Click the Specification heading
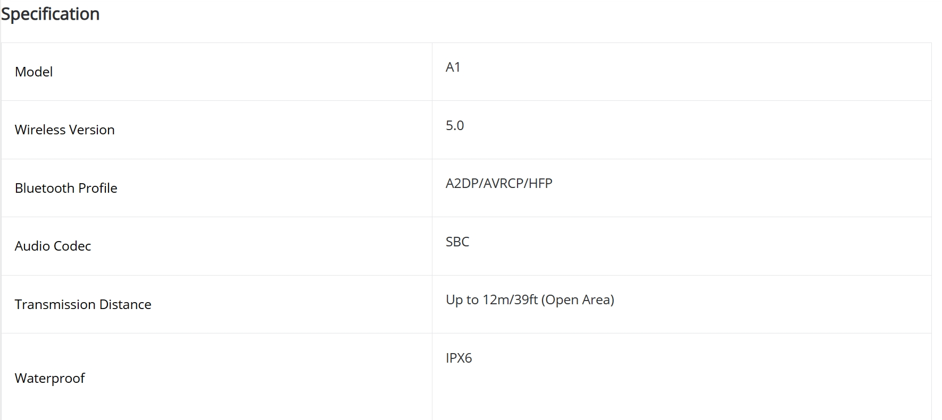The width and height of the screenshot is (942, 420). click(50, 14)
